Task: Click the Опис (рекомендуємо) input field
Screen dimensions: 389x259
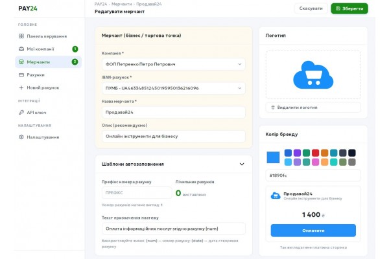Action: pos(173,137)
